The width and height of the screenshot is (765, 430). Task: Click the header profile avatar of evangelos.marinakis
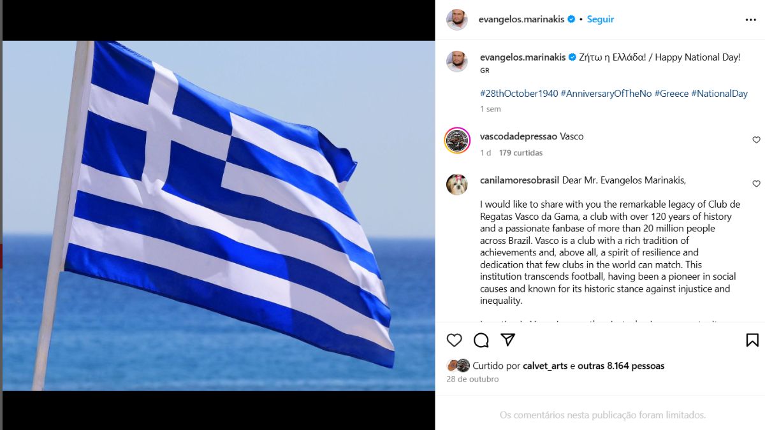(457, 20)
